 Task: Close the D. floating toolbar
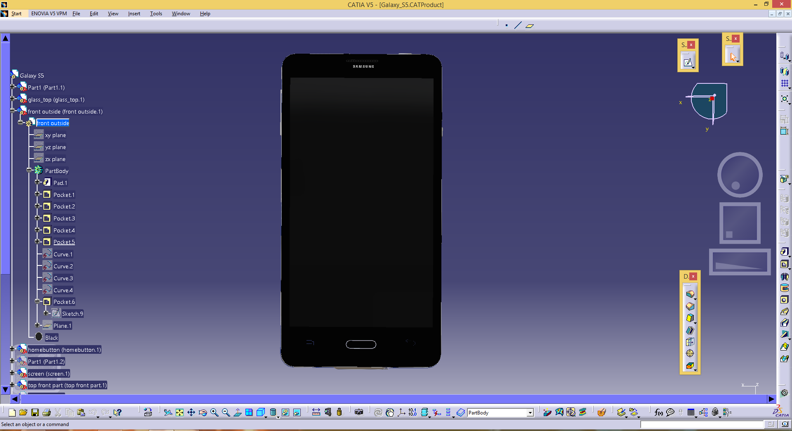693,277
